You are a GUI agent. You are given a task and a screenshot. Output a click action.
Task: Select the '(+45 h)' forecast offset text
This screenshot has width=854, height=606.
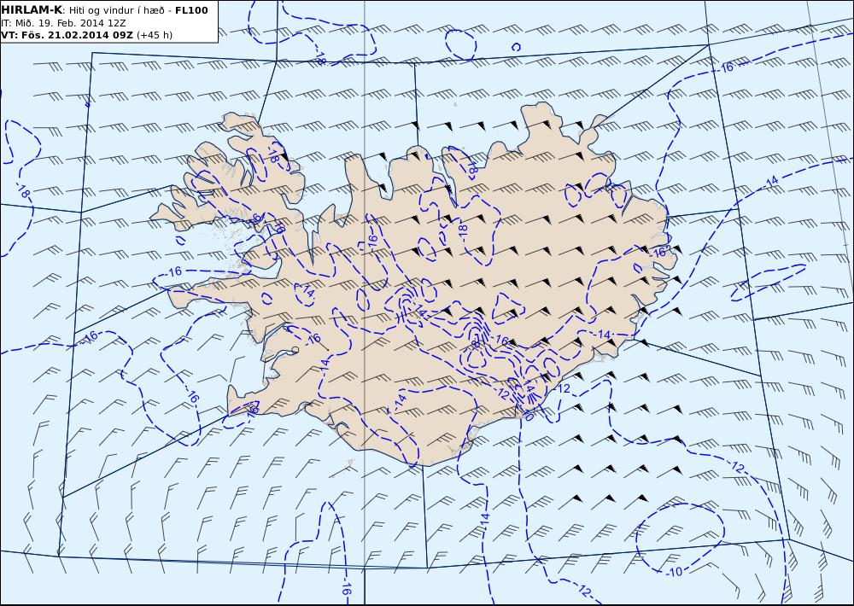(154, 35)
